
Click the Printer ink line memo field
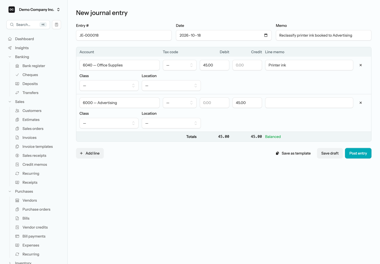click(x=309, y=65)
